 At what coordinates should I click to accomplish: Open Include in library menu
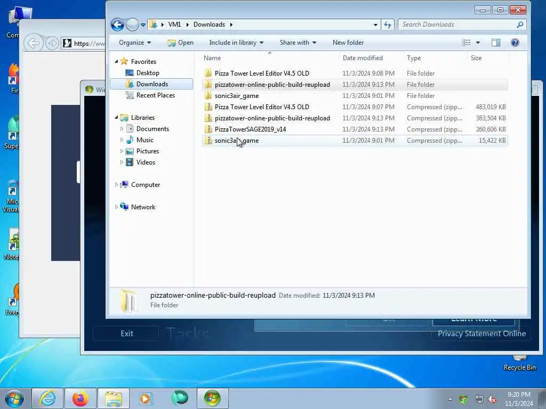[x=236, y=43]
